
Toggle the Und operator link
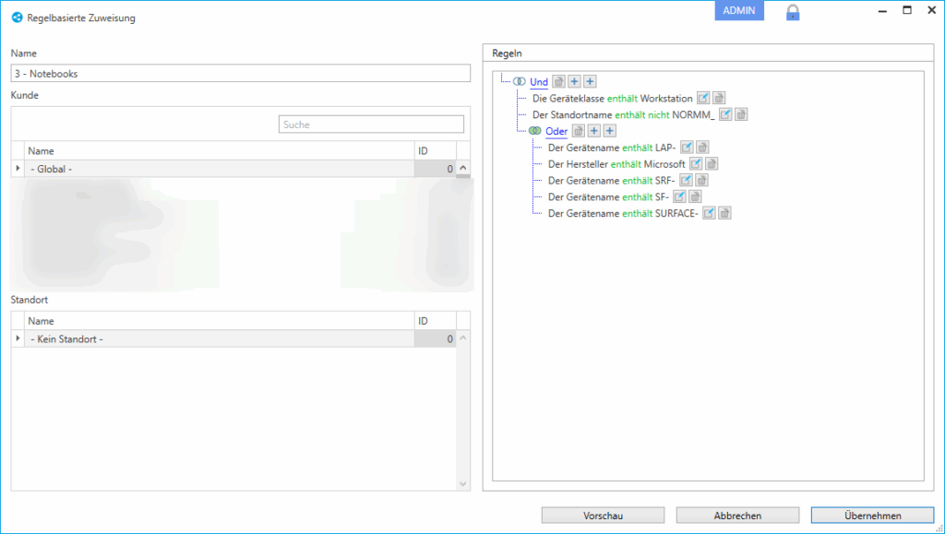(x=539, y=82)
